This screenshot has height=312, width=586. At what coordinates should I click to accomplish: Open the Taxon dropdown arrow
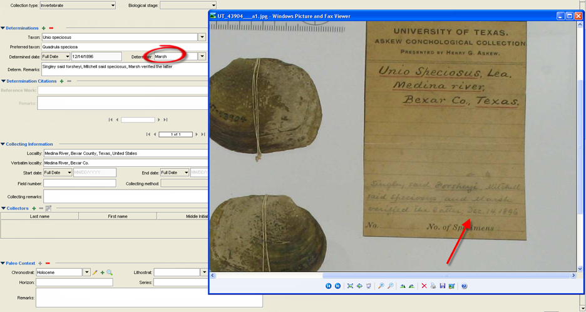tap(202, 38)
